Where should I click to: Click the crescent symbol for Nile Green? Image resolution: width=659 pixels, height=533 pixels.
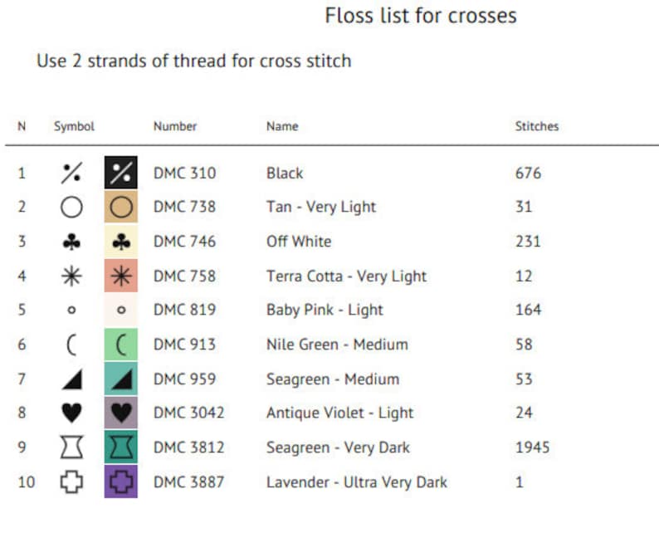coord(71,345)
